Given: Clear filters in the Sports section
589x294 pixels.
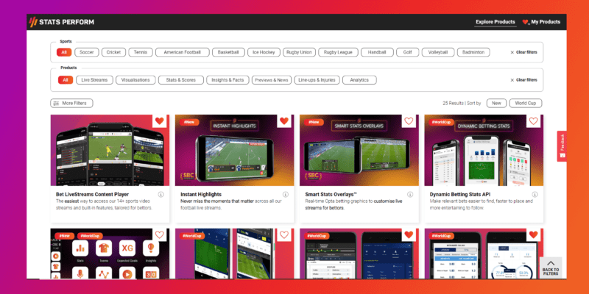Looking at the screenshot, I should [x=523, y=52].
